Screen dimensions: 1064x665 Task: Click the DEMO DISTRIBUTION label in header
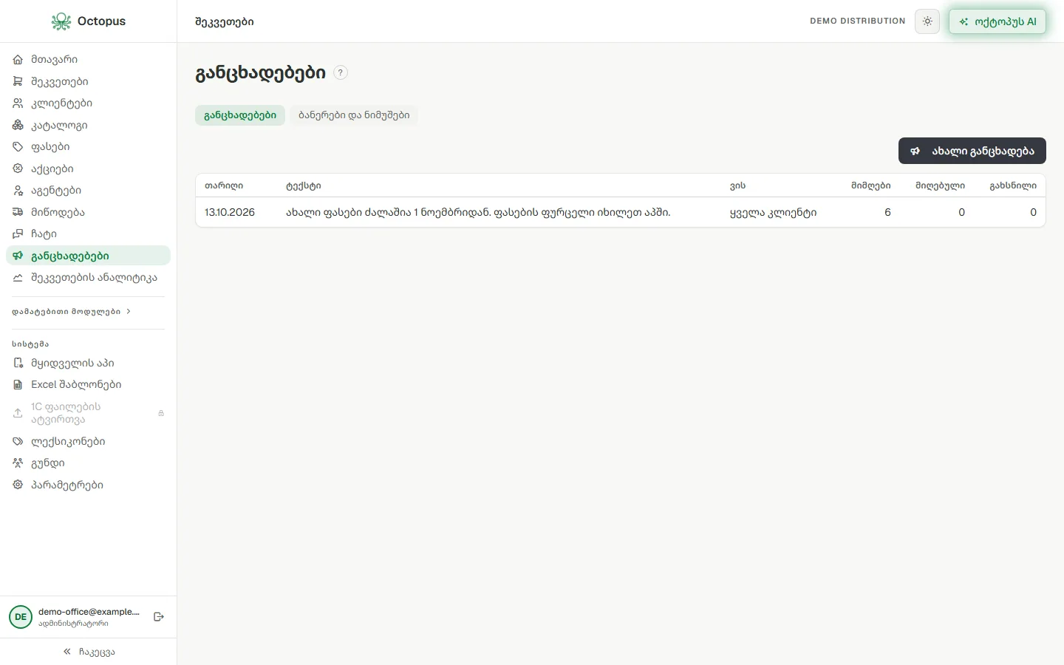pos(857,21)
